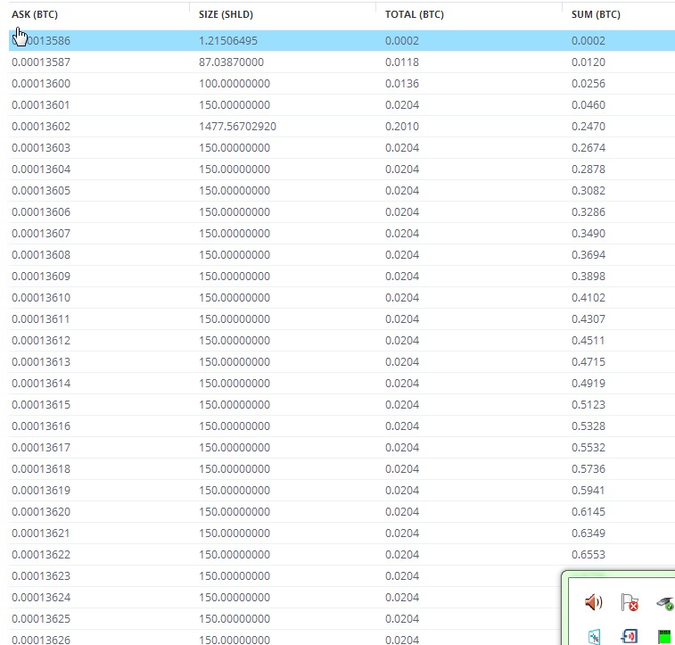Click sum 0.4102
This screenshot has width=675, height=645.
(589, 298)
